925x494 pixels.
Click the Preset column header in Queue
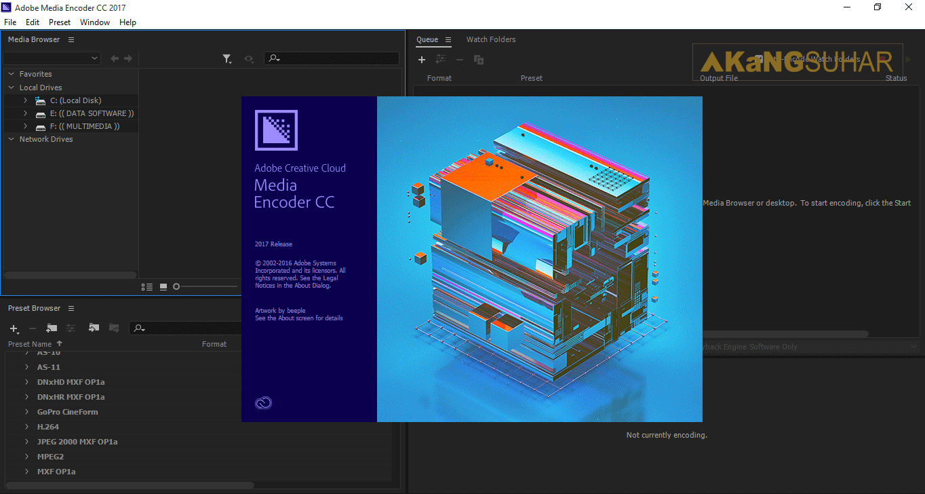(532, 78)
